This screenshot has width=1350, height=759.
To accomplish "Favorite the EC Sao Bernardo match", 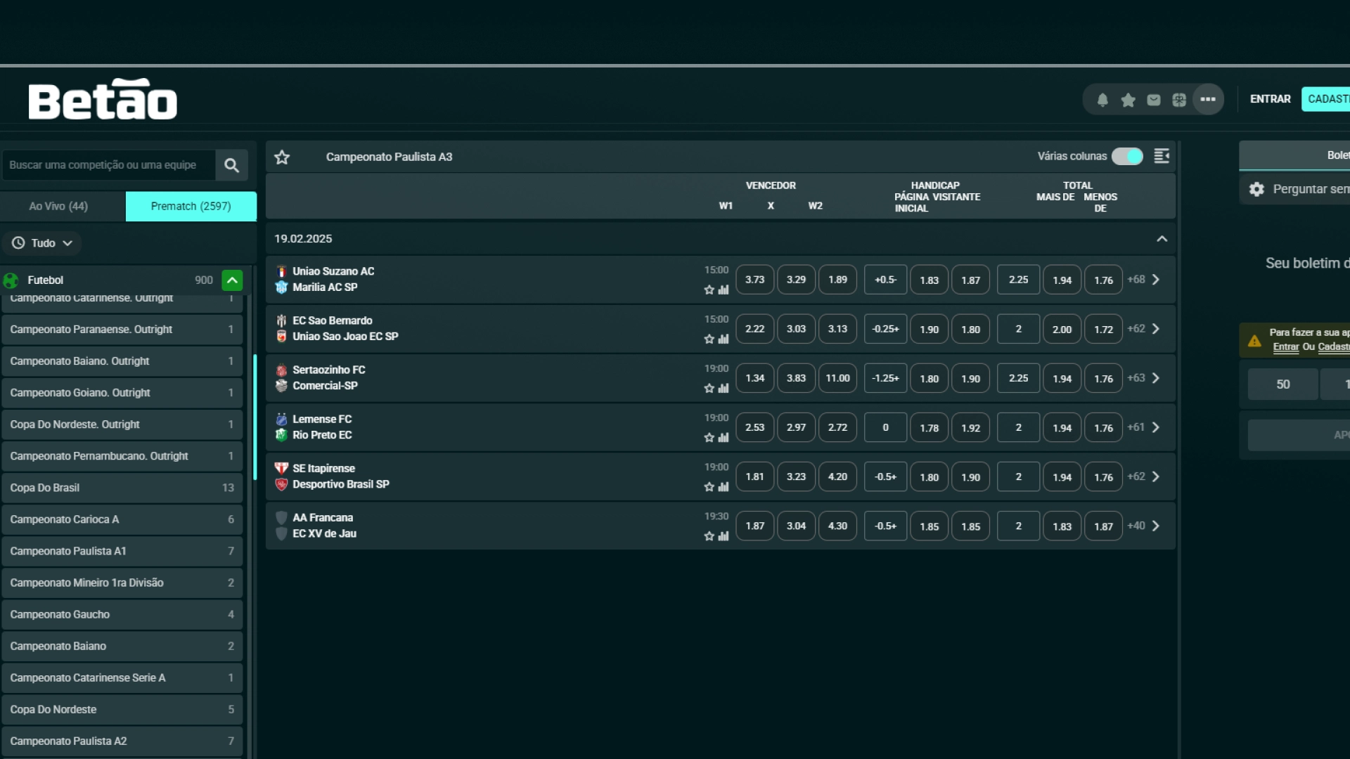I will [709, 339].
